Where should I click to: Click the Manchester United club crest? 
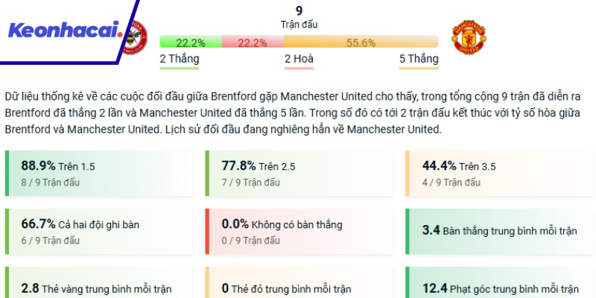click(x=469, y=35)
